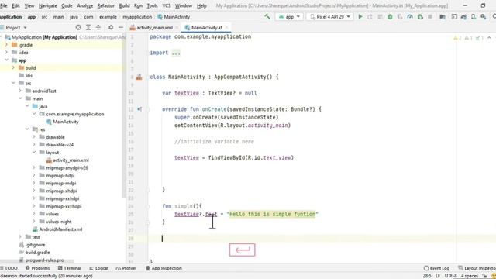Select activity_main.xml in project tree
The image size is (496, 279).
point(67,160)
